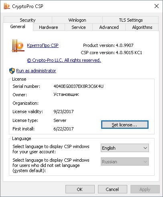Click the Organization label
The image size is (163, 197).
pyautogui.click(x=26, y=103)
